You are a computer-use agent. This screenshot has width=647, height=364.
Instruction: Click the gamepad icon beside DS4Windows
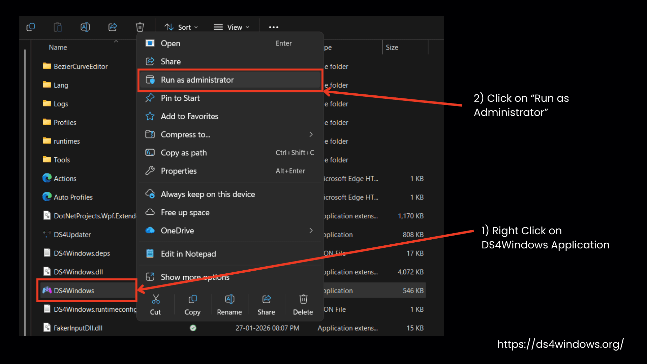(x=47, y=290)
